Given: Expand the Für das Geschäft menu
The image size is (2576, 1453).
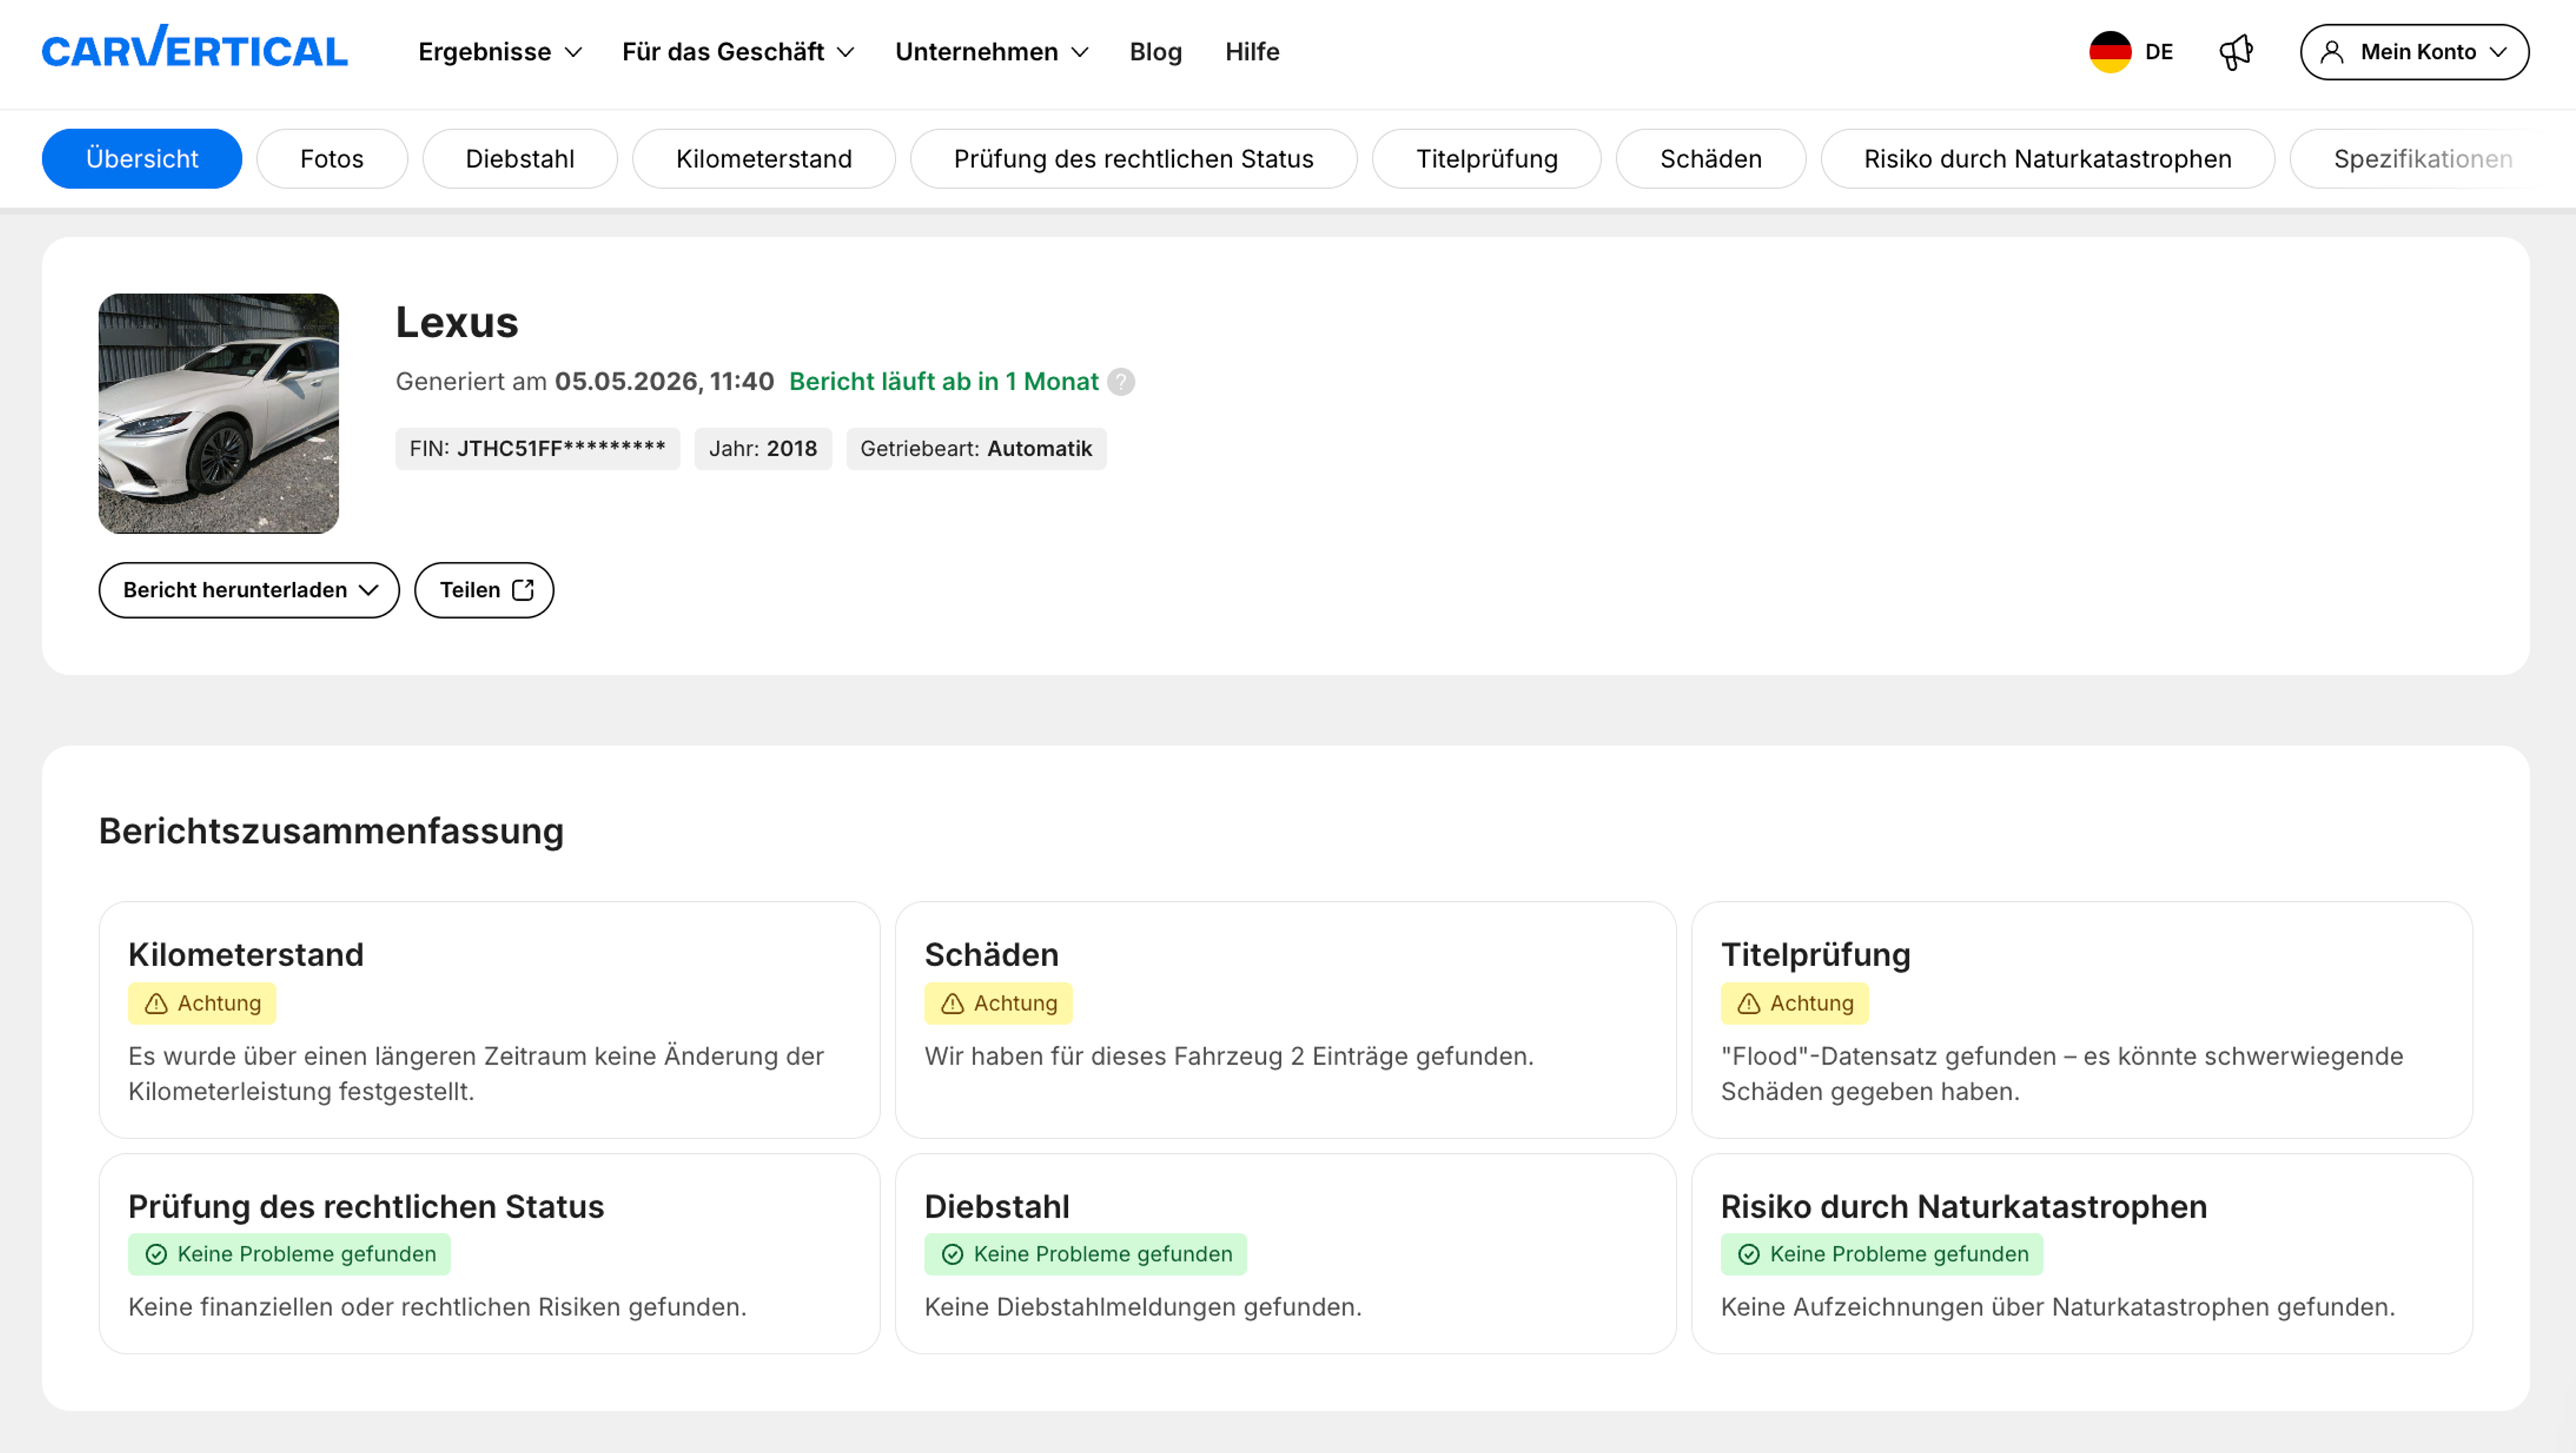Looking at the screenshot, I should click(738, 51).
